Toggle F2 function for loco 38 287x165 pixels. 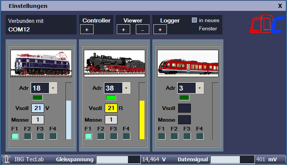[x=101, y=136]
